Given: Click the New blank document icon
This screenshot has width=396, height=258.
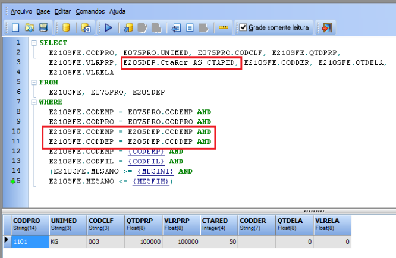Looking at the screenshot, I should coord(15,27).
